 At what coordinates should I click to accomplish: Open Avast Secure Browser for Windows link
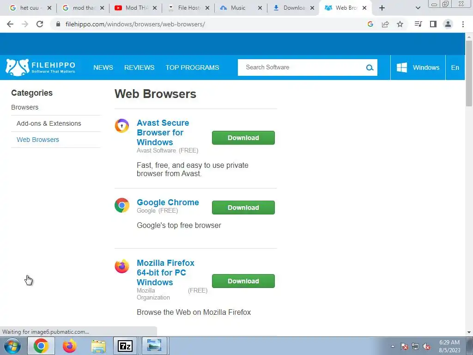pos(163,133)
